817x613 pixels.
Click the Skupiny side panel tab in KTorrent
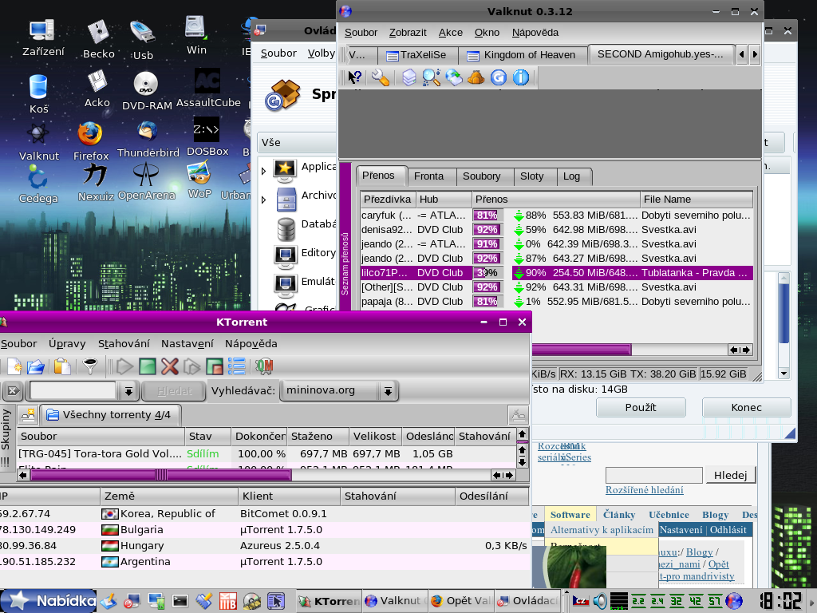tap(6, 437)
